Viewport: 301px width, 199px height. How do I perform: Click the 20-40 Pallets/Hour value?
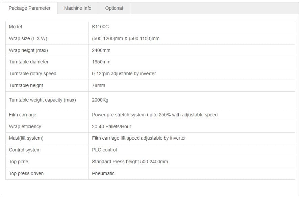click(111, 126)
